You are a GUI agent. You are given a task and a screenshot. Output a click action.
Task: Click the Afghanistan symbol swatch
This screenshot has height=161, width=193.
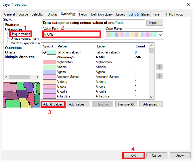49,62
